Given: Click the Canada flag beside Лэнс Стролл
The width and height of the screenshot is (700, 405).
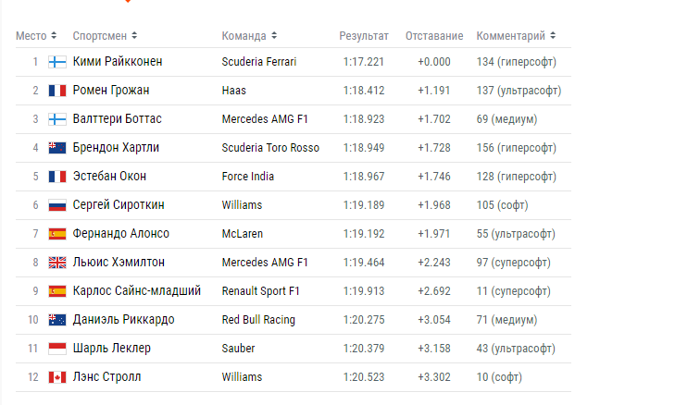Looking at the screenshot, I should [x=57, y=377].
